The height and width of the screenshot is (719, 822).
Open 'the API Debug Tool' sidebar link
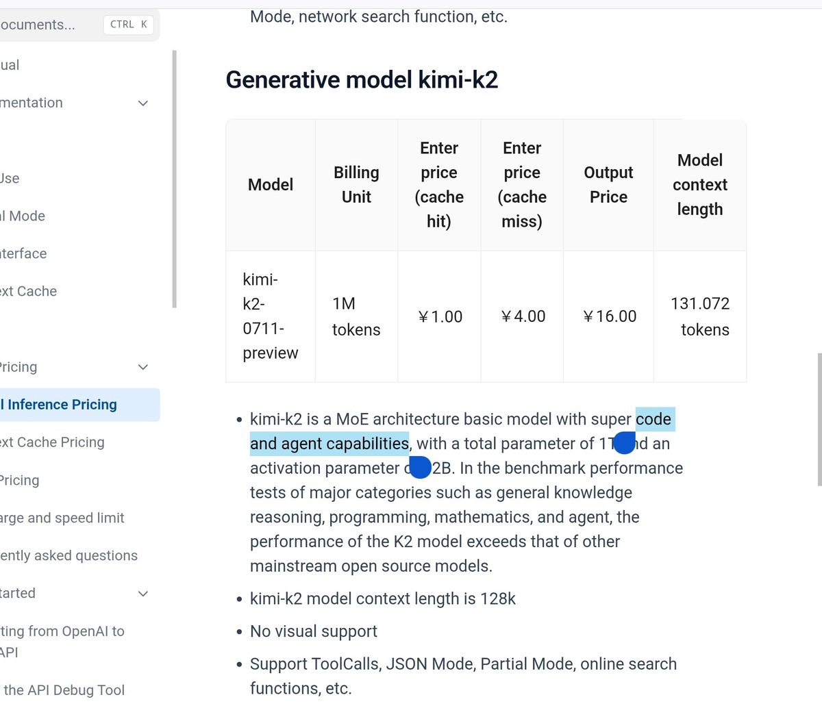coord(63,690)
